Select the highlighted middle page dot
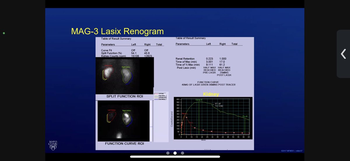 point(175,153)
